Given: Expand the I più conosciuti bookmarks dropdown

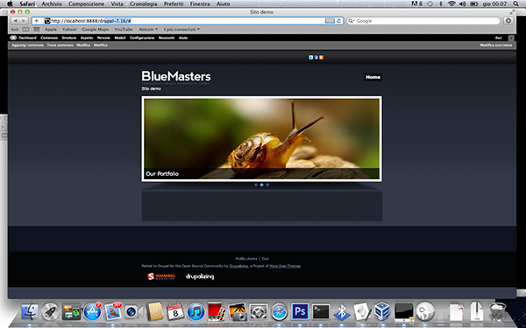Looking at the screenshot, I should tap(181, 30).
